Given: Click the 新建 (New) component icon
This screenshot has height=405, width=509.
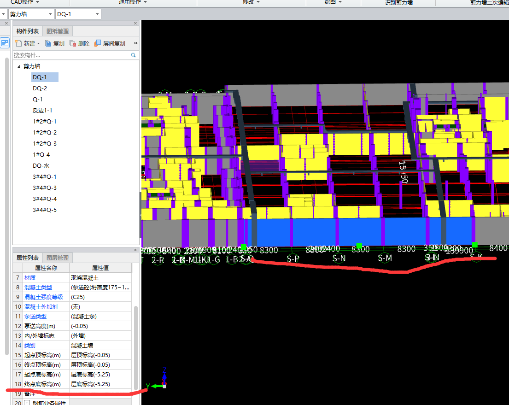Looking at the screenshot, I should 19,43.
